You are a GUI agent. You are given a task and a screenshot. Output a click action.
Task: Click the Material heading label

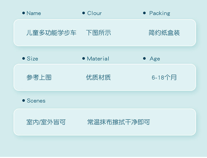pos(98,59)
